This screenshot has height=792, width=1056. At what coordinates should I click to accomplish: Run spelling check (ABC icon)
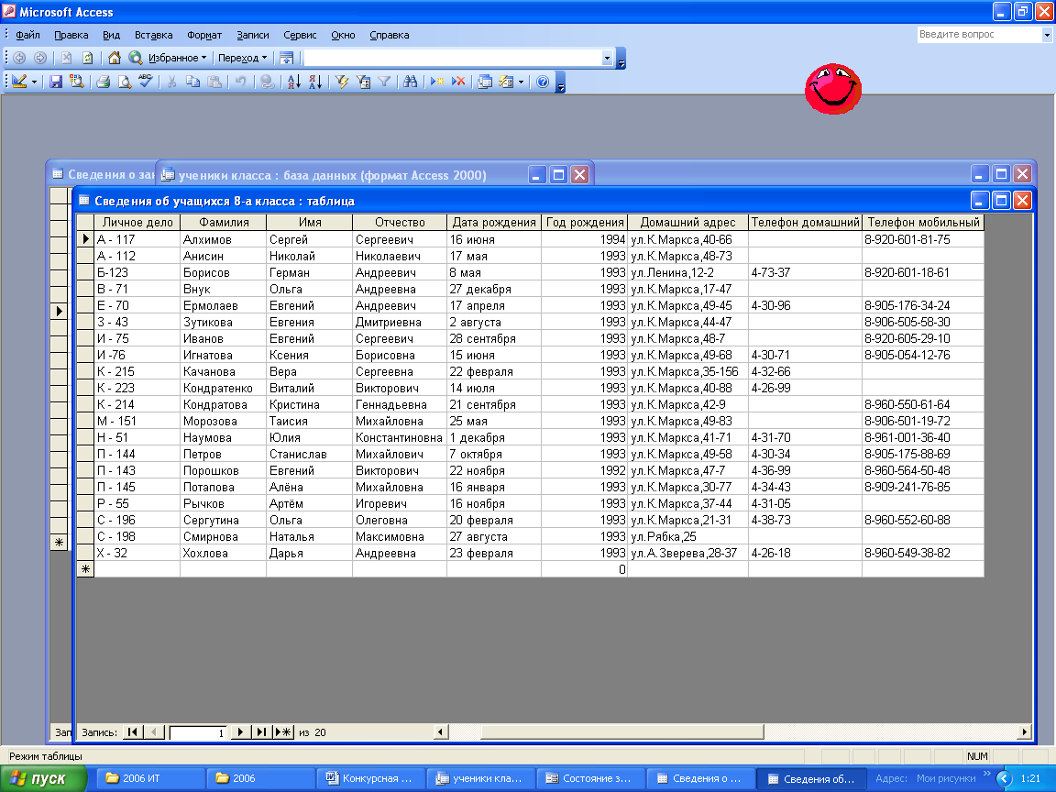tap(146, 82)
